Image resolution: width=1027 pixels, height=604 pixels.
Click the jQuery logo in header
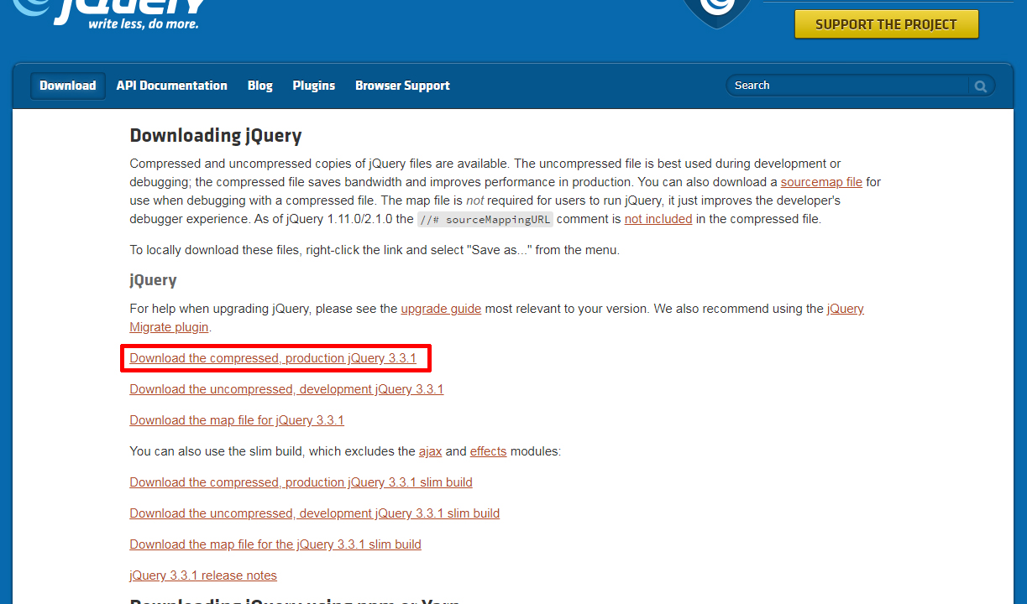109,14
